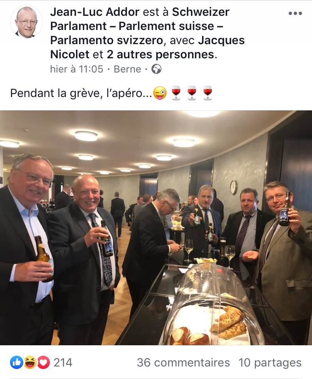Click Jean-Luc Addor's profile picture
Viewport: 312px width, 379px height.
27,22
